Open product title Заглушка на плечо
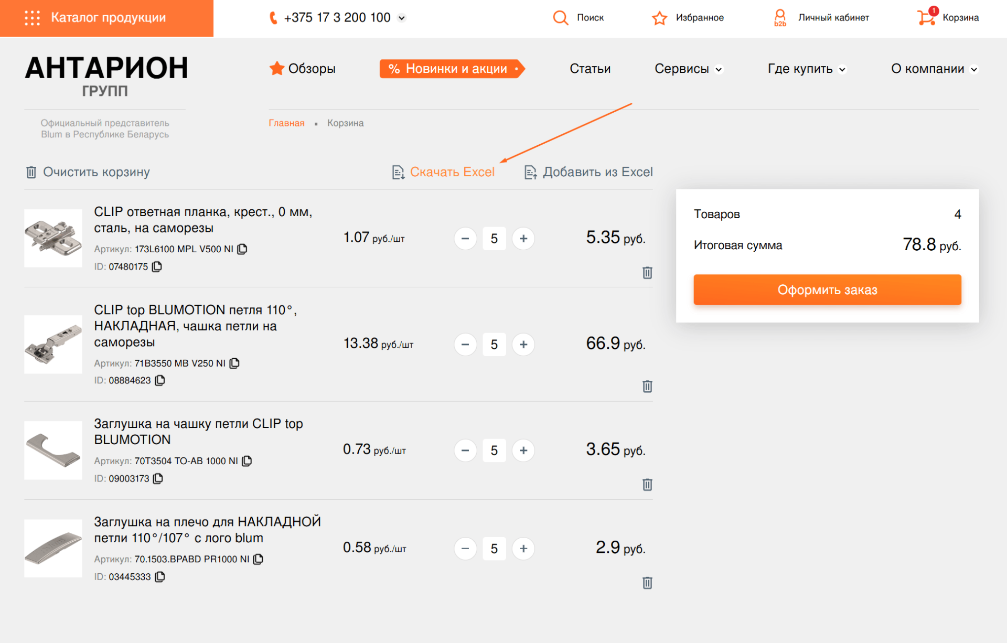1007x643 pixels. (x=207, y=530)
